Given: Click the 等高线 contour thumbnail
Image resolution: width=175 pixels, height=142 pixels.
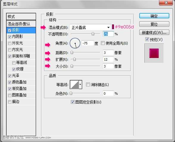Looking at the screenshot, I should 74,85.
